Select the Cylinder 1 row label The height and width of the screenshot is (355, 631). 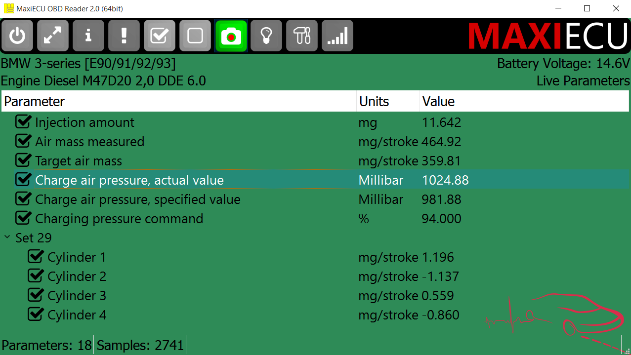coord(77,257)
